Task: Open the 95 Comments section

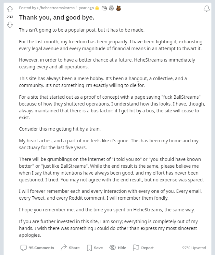Action: (37, 248)
